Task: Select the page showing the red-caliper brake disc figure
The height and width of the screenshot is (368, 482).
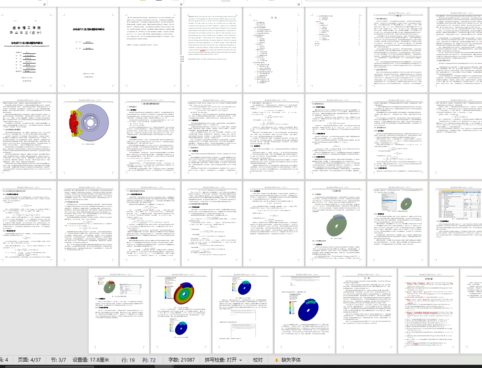Action: [88, 137]
